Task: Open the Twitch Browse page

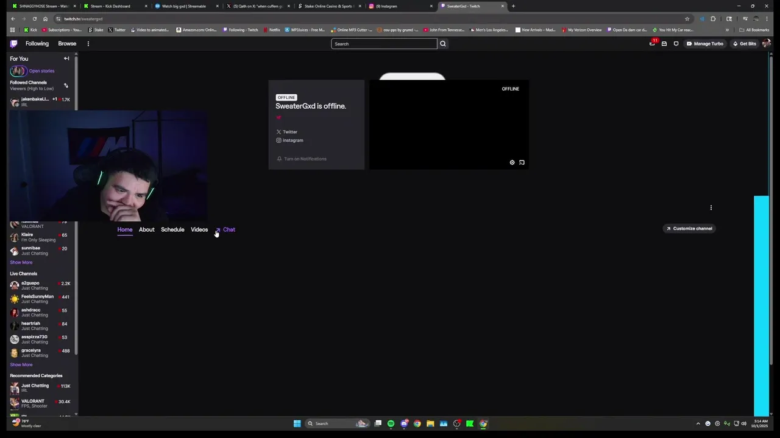Action: 67,44
